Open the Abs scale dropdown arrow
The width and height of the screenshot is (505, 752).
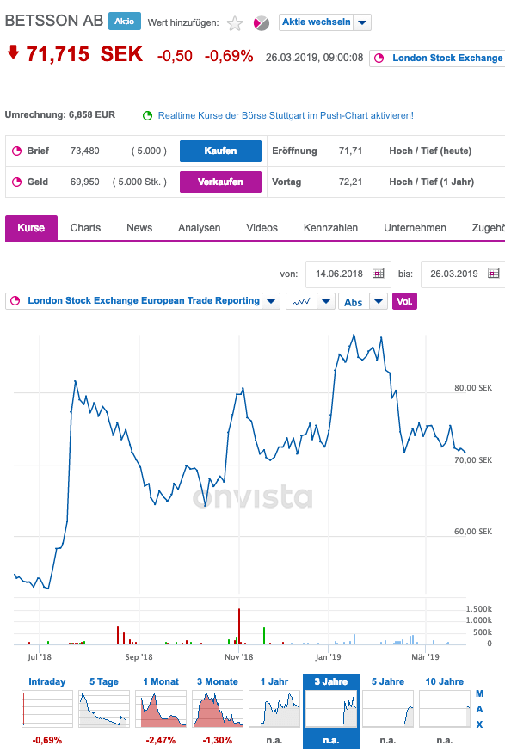[x=379, y=302]
